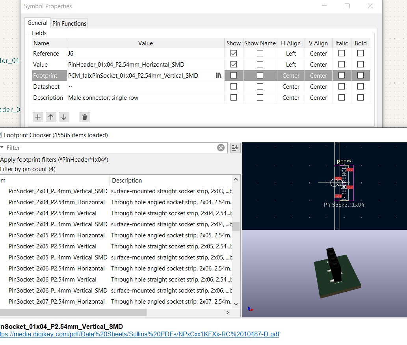Delete field with trash button
Image resolution: width=407 pixels, height=345 pixels.
(85, 117)
